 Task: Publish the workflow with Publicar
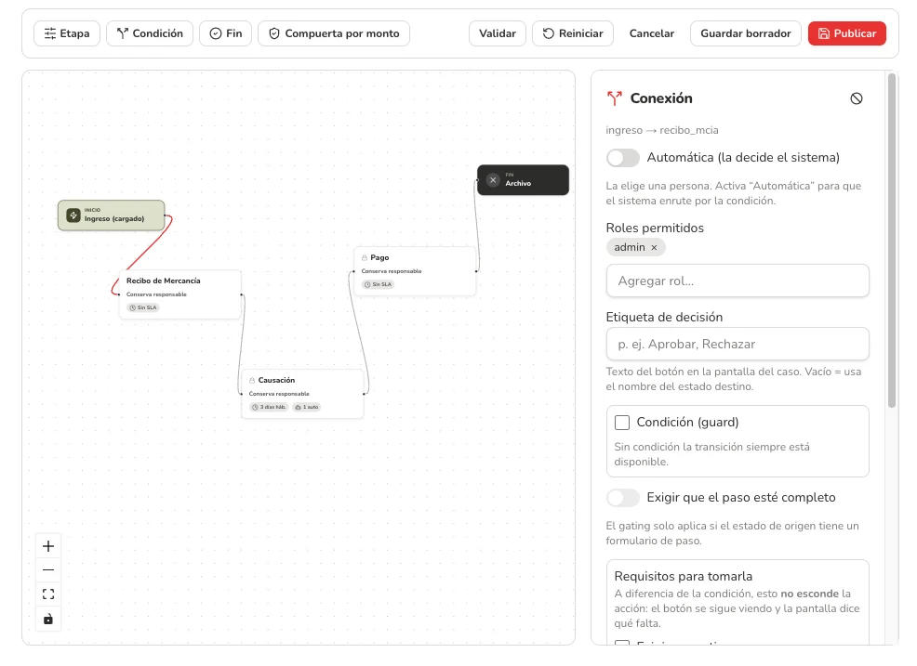847,33
